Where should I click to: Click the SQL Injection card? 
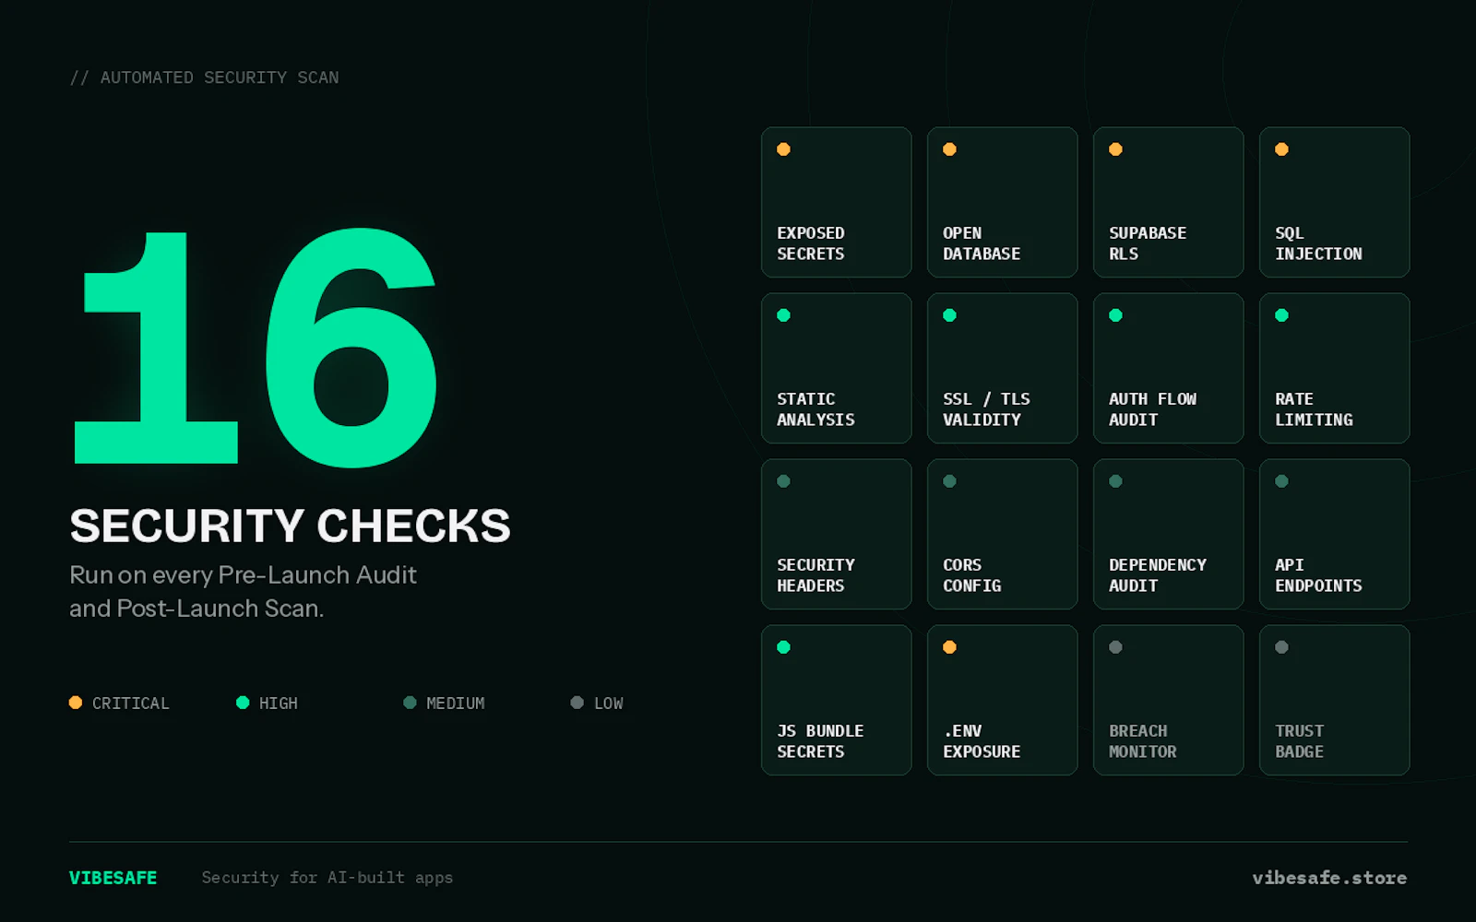1334,202
